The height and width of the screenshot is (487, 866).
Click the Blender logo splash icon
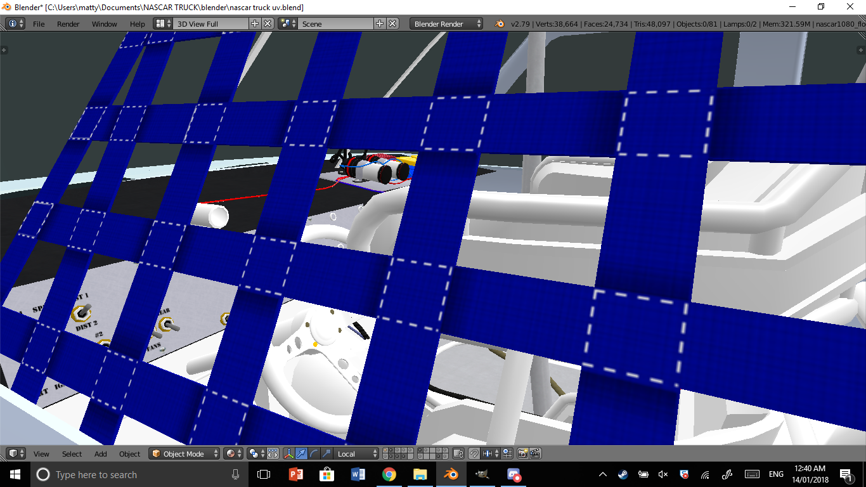coord(500,23)
